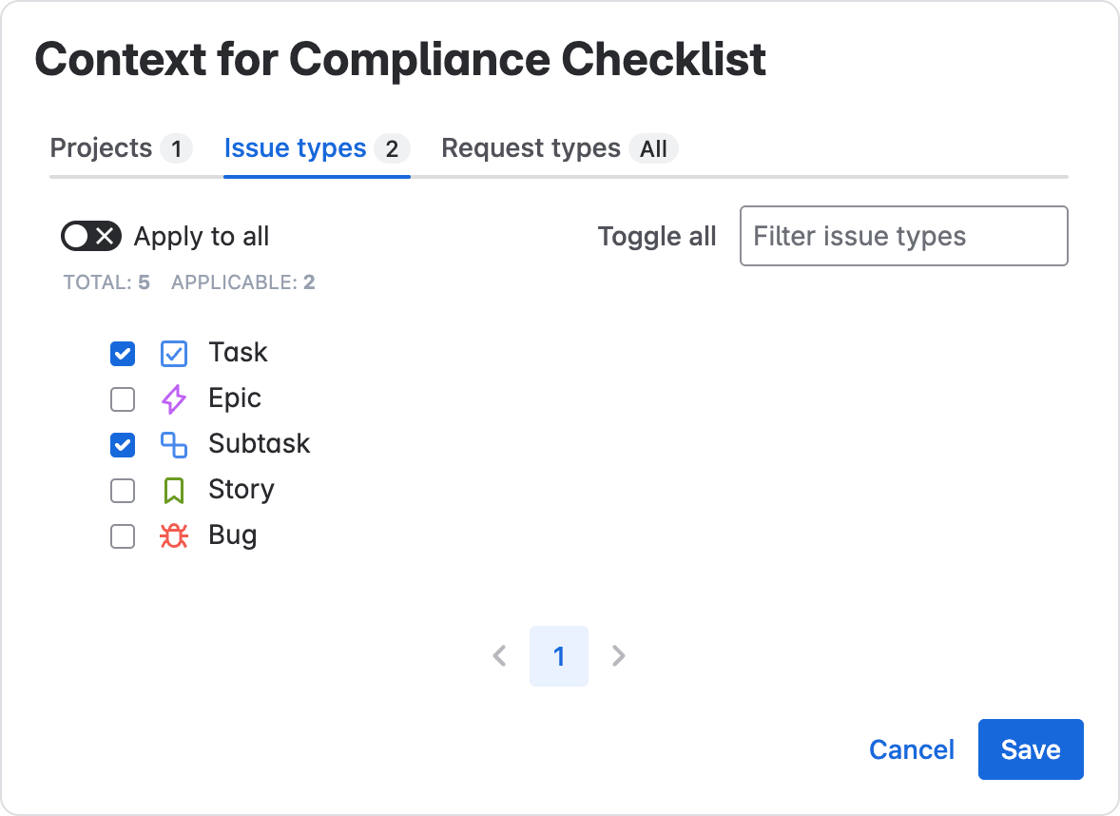Image resolution: width=1120 pixels, height=816 pixels.
Task: Click the Epic label text
Action: pos(234,398)
